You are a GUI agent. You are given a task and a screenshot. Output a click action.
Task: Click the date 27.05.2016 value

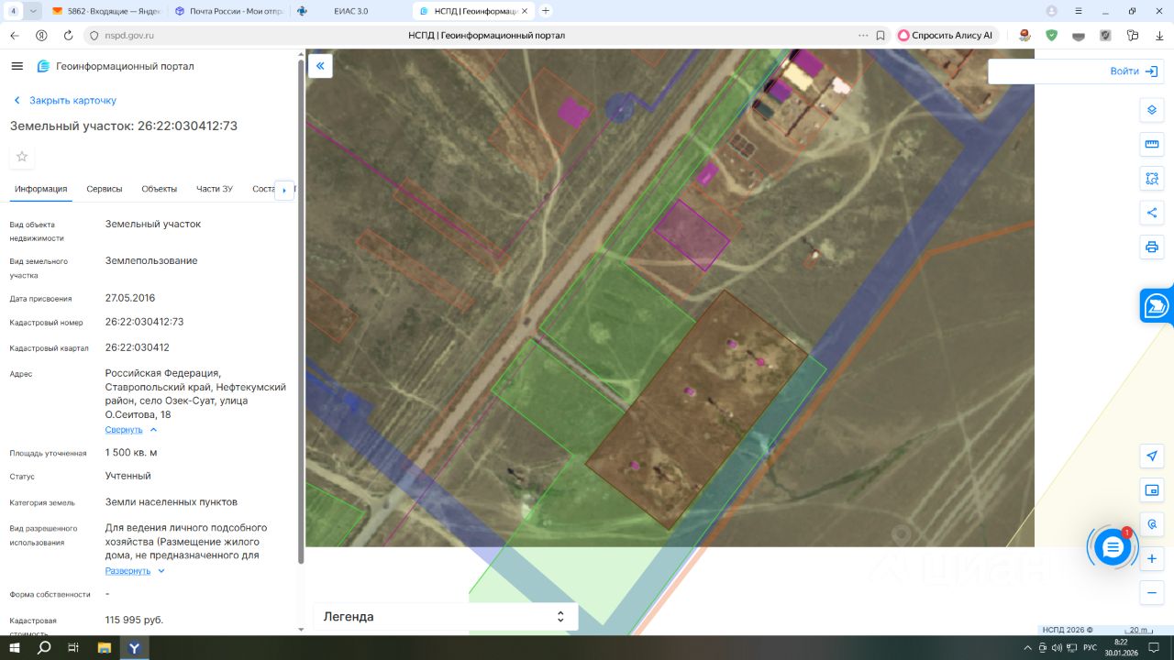(130, 298)
